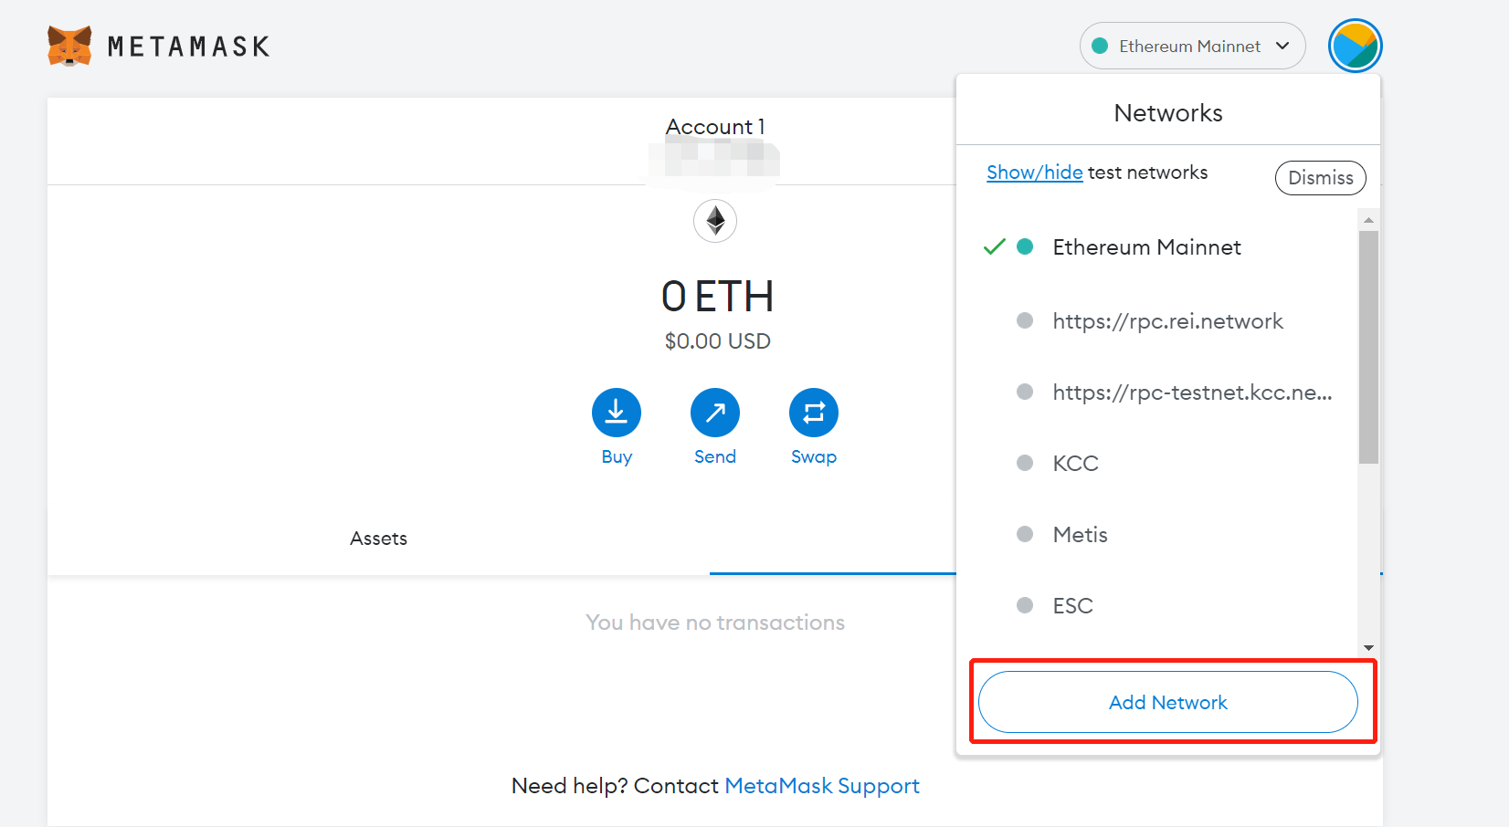Click the Show/hide test networks link

1034,173
